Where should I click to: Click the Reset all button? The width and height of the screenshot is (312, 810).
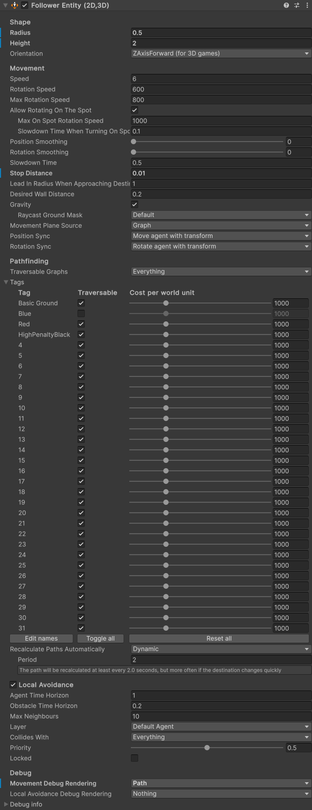click(x=219, y=639)
